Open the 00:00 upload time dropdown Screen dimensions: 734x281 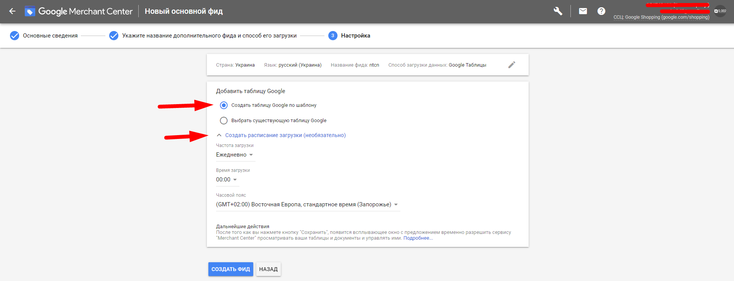click(x=226, y=180)
